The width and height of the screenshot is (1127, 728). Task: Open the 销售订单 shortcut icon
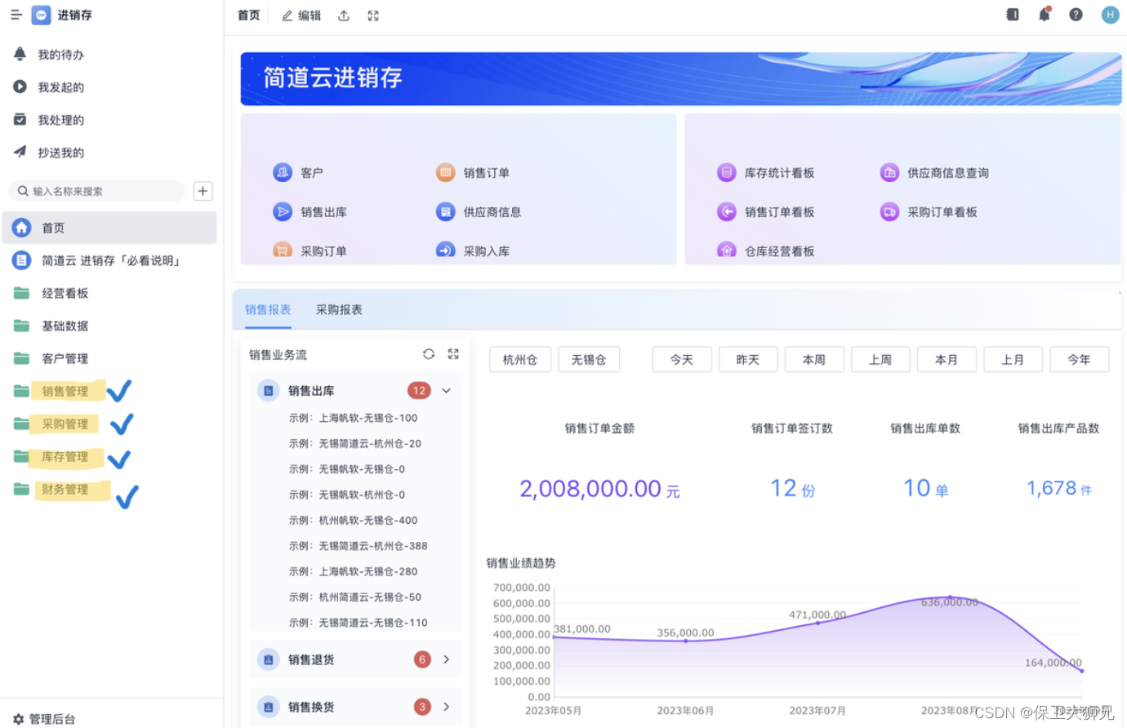click(x=445, y=172)
